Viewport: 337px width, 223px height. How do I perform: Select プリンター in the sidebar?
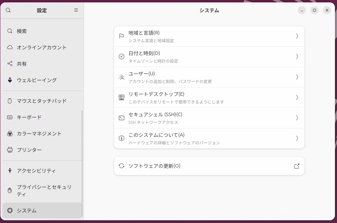pyautogui.click(x=42, y=150)
